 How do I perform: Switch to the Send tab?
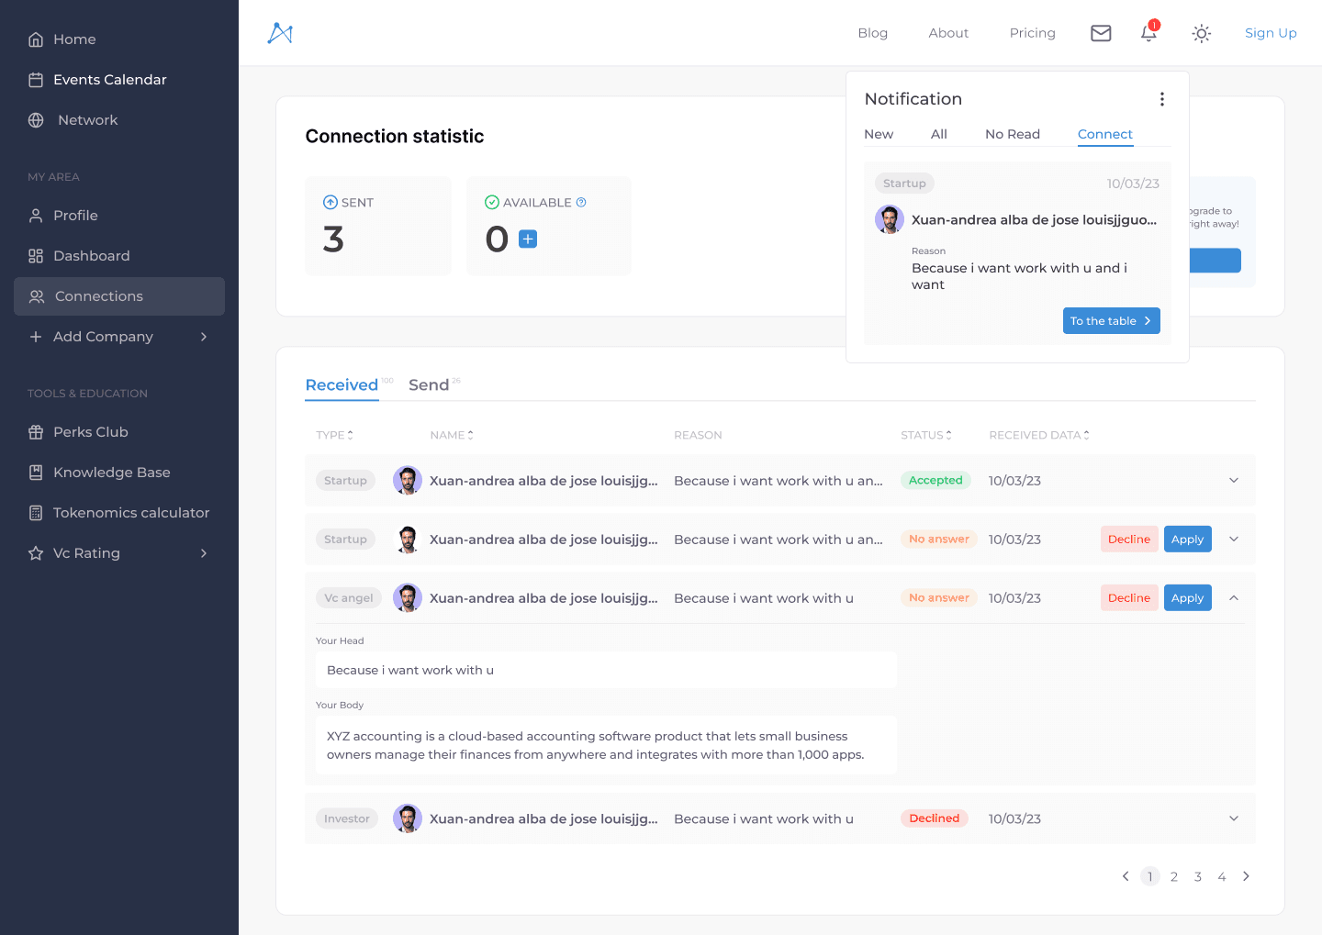click(x=429, y=385)
